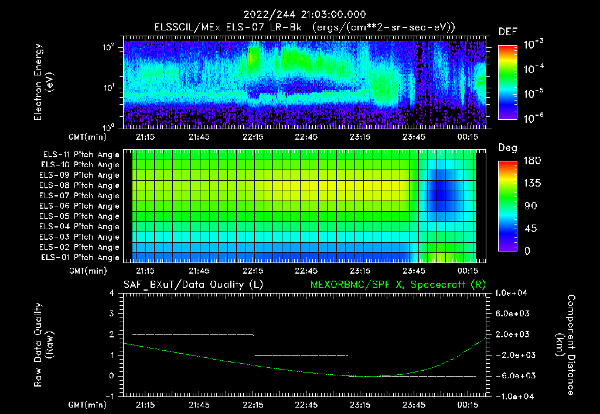
Task: Click the ELS-09 Pitch Angle label
Action: coord(80,175)
